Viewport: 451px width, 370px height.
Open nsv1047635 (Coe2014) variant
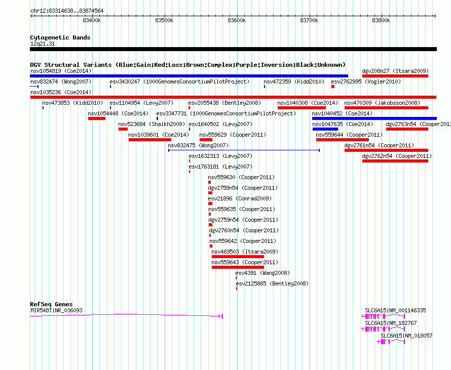[343, 124]
